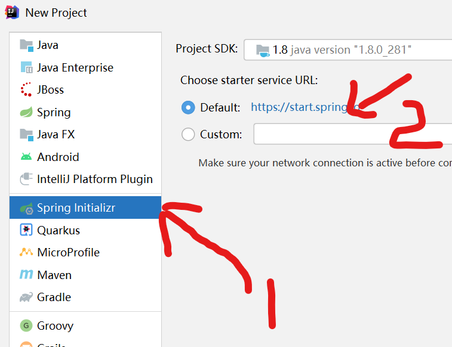This screenshot has height=347, width=452.
Task: Click the Quarkus icon
Action: tap(26, 230)
